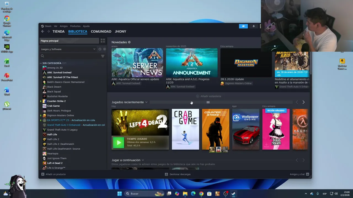This screenshot has height=198, width=353.
Task: Select Crab Game cover in recently played
Action: [x=185, y=129]
